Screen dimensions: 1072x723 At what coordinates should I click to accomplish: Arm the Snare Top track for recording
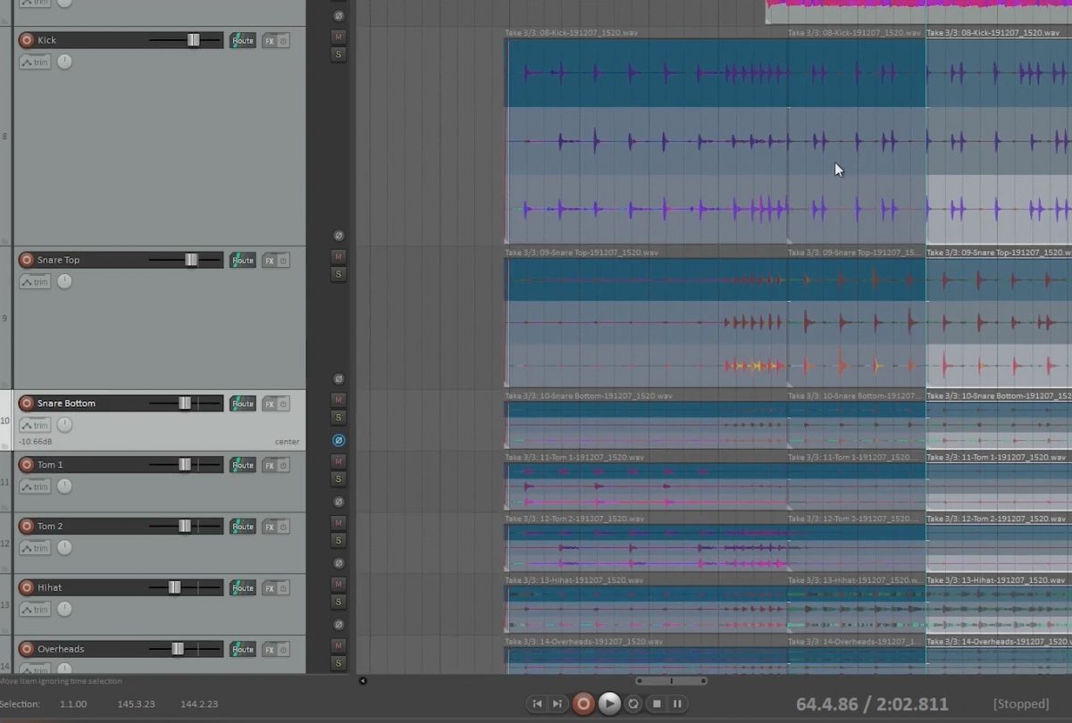[x=26, y=260]
